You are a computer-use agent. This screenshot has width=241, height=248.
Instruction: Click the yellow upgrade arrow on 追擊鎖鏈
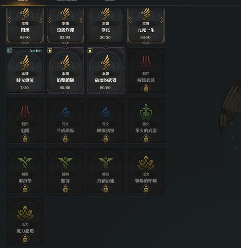(50, 51)
